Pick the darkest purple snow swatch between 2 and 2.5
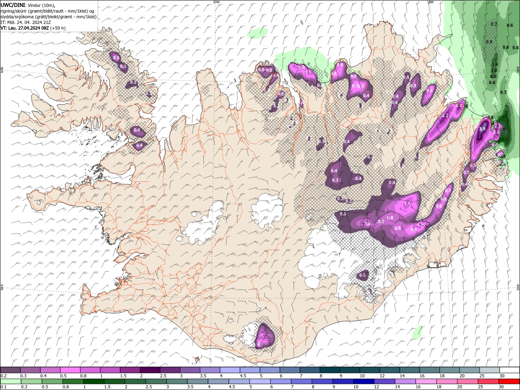520x390 pixels. click(x=149, y=370)
